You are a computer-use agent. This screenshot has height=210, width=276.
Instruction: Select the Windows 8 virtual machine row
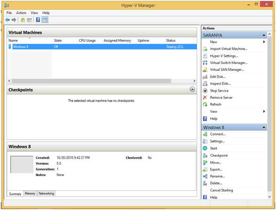coord(102,47)
